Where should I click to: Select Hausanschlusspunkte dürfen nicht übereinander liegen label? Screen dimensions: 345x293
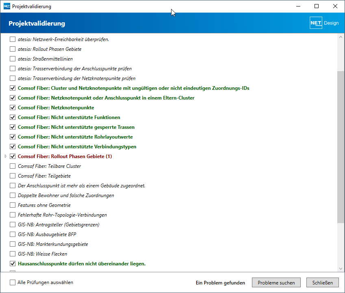(82, 263)
